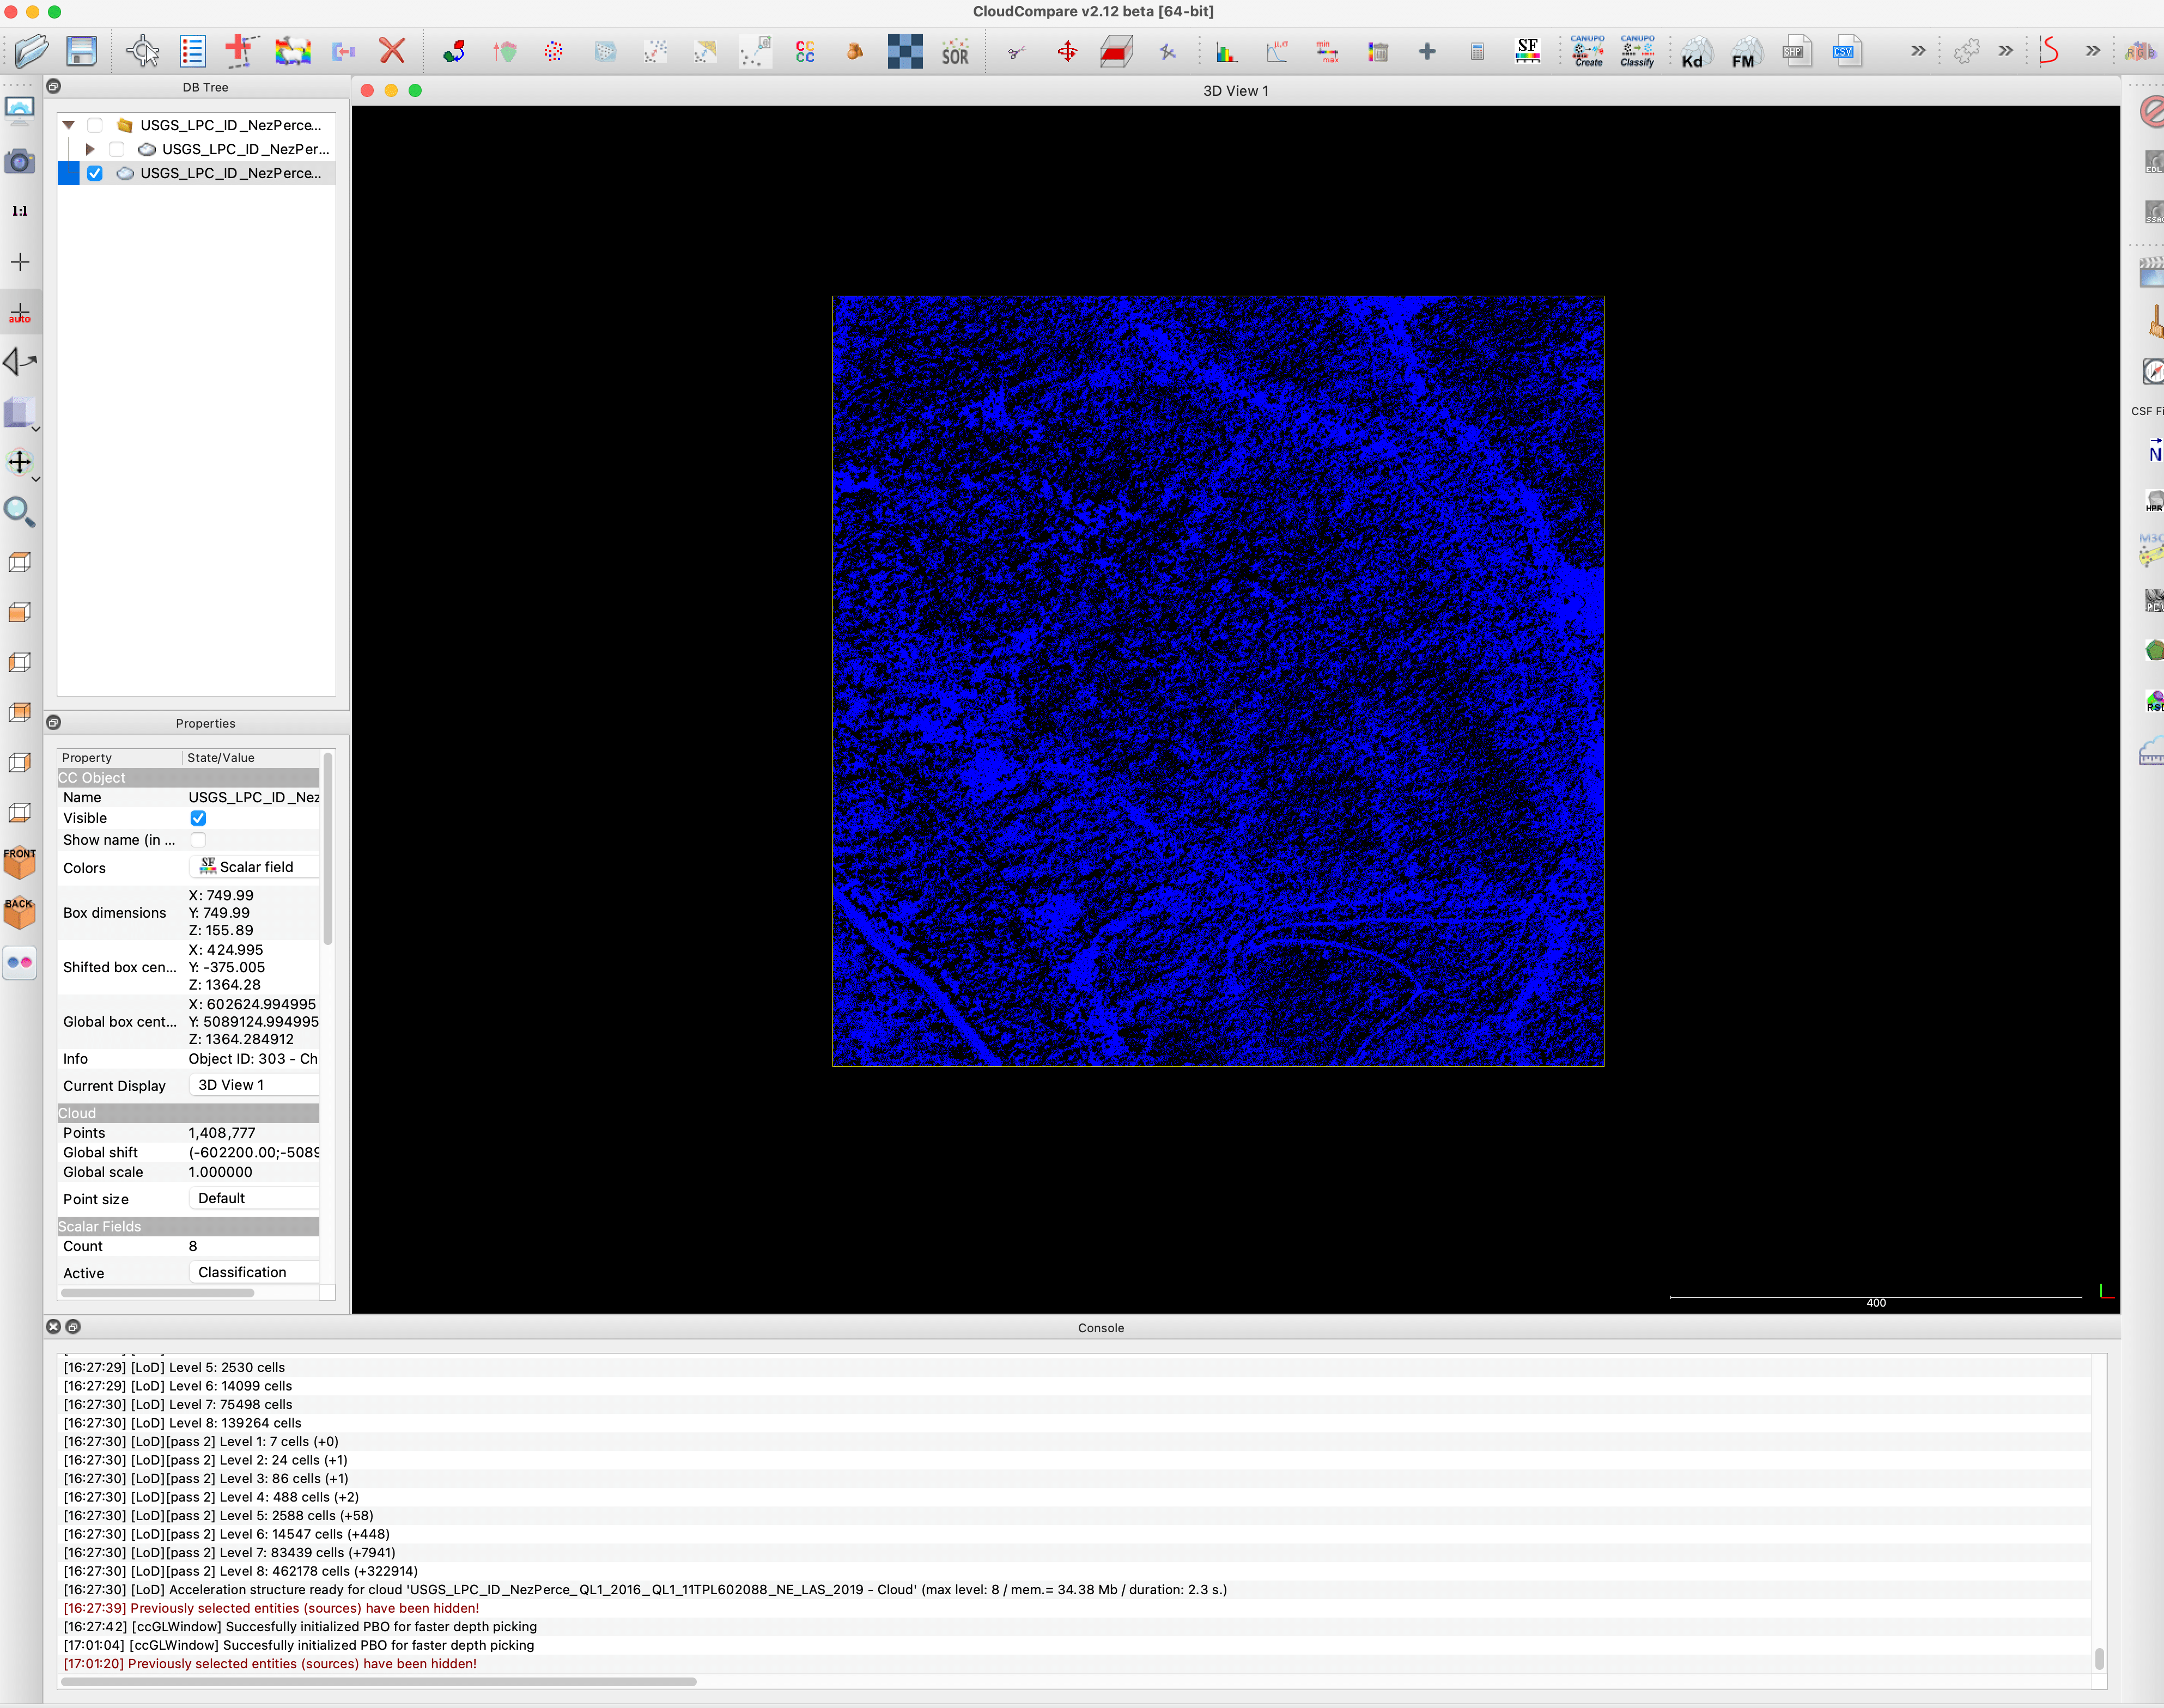Expand the second USGS cloud tree item
This screenshot has width=2164, height=1708.
click(x=90, y=149)
